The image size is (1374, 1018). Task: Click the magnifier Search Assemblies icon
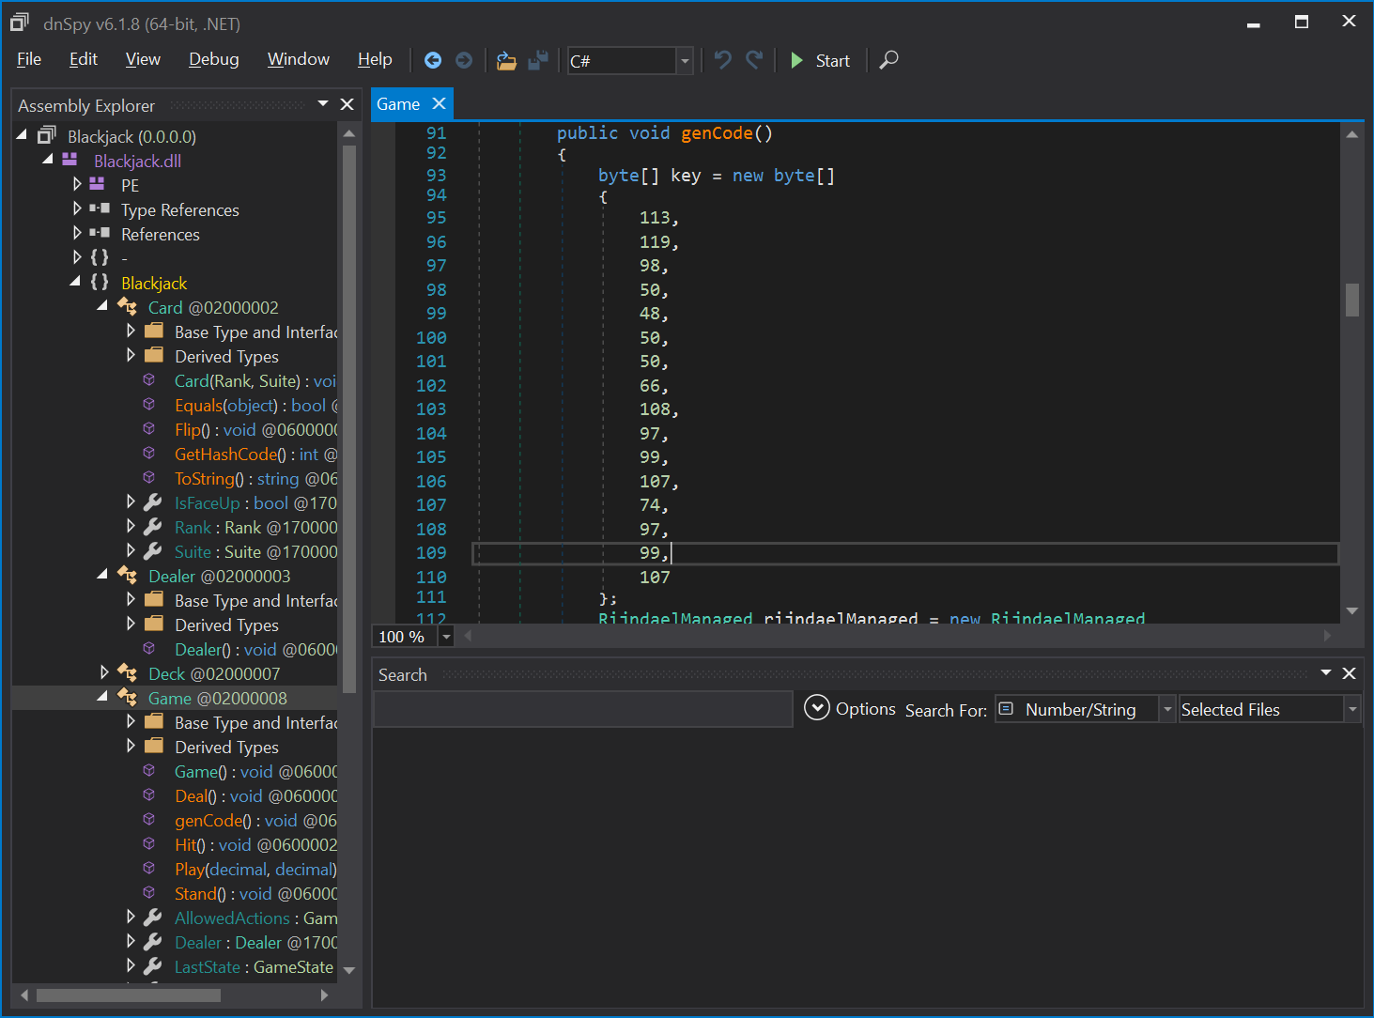pyautogui.click(x=888, y=60)
